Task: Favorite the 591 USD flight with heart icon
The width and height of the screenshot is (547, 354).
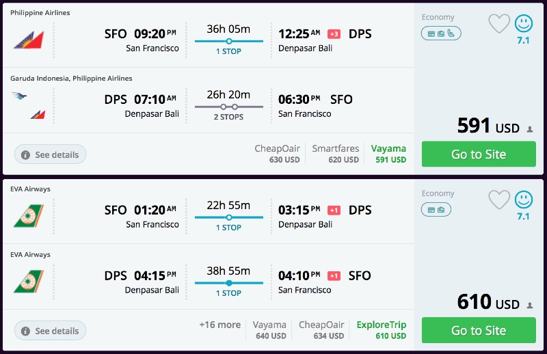Action: tap(499, 24)
